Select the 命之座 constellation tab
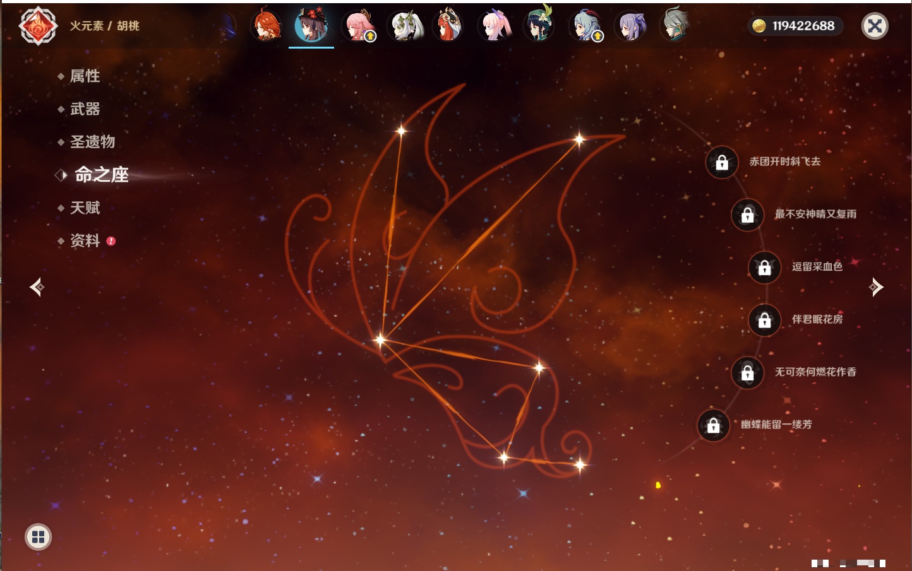 point(102,175)
